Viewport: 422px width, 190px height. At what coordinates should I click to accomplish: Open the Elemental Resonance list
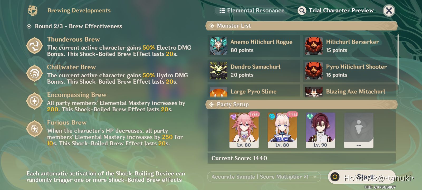coord(252,11)
